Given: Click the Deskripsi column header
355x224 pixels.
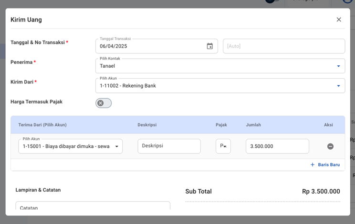Looking at the screenshot, I should (x=147, y=125).
